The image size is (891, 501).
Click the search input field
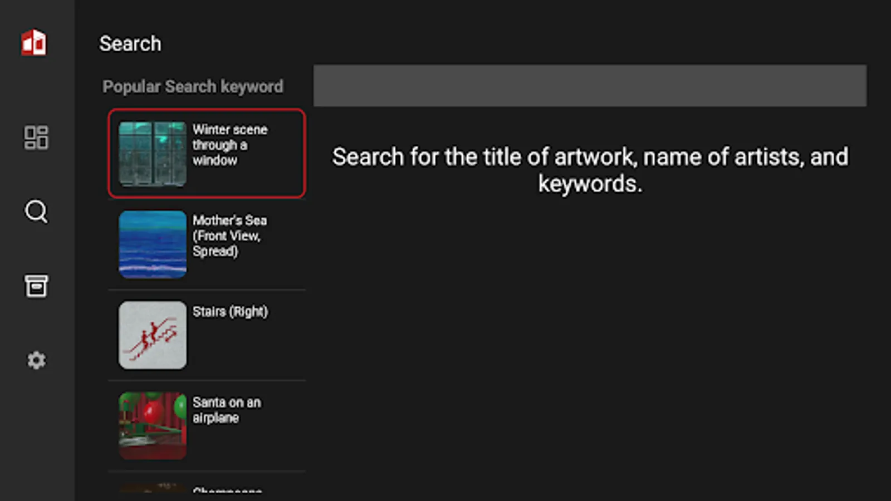pyautogui.click(x=590, y=85)
